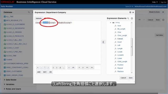Search Expression Elements with magnifier icon

128,18
